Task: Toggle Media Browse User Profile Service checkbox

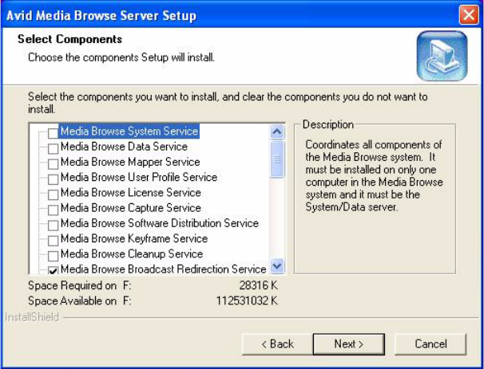Action: click(x=53, y=179)
